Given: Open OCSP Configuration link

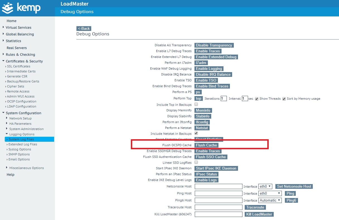Looking at the screenshot, I should (21, 101).
